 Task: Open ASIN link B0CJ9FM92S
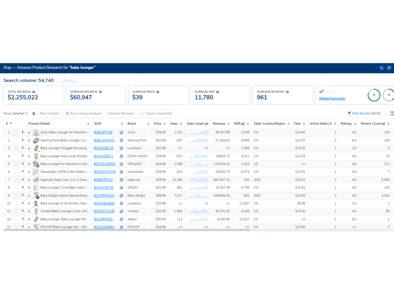pos(103,219)
